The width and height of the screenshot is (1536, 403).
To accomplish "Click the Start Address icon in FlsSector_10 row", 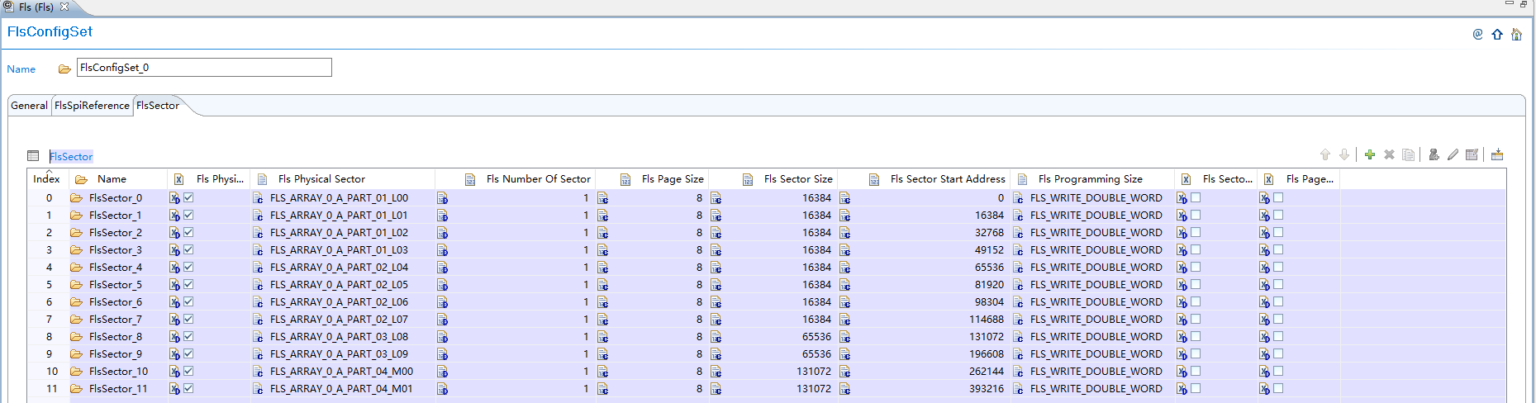I will click(844, 372).
